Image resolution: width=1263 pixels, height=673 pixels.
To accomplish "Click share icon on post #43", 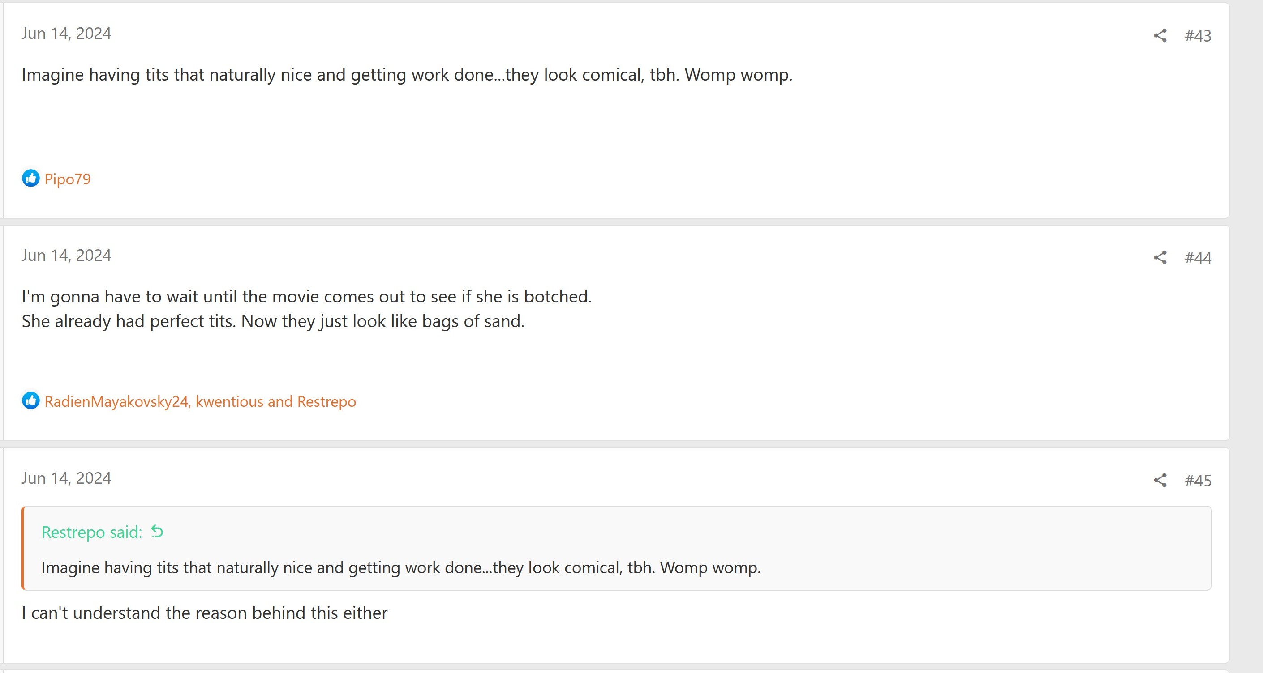I will tap(1160, 35).
